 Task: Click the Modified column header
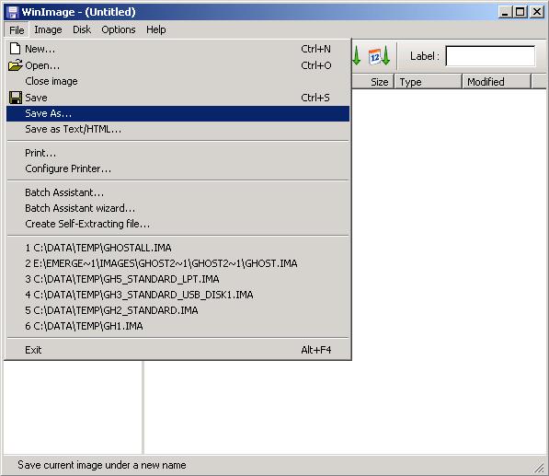coord(497,82)
